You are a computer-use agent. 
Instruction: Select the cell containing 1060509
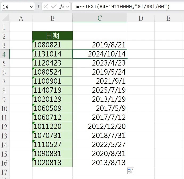point(52,108)
